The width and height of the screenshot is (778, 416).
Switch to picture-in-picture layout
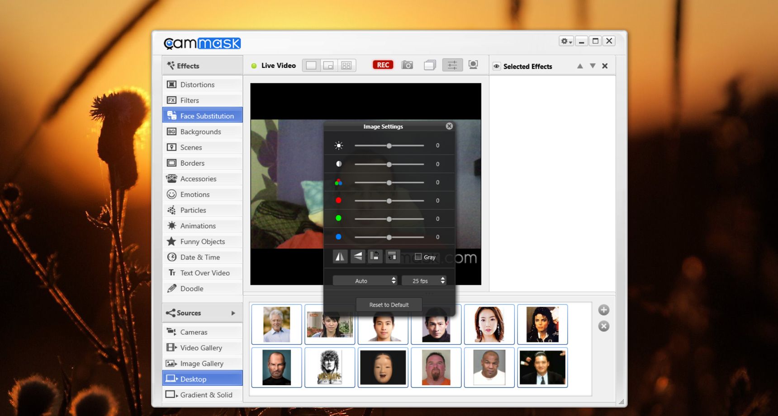click(329, 65)
